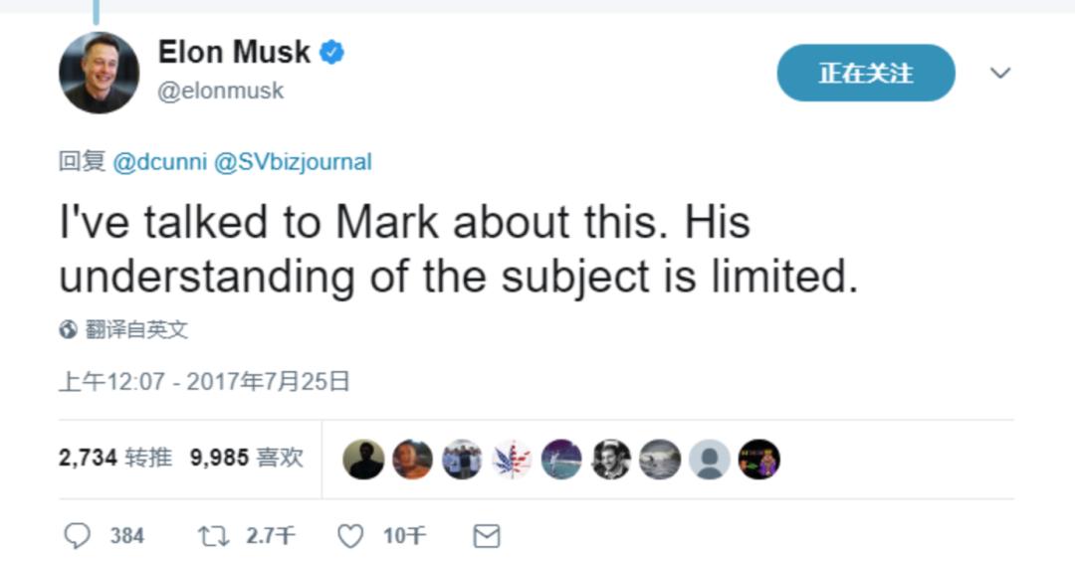Click the first dark liker avatar
This screenshot has height=564, width=1075.
(363, 460)
